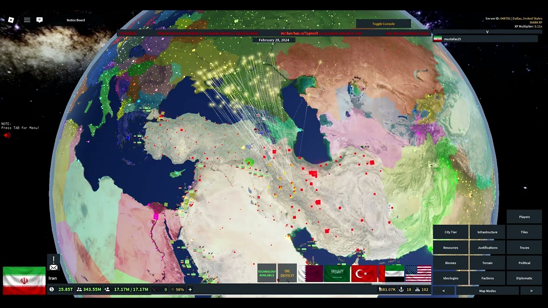Go to next map modes page

(531, 291)
